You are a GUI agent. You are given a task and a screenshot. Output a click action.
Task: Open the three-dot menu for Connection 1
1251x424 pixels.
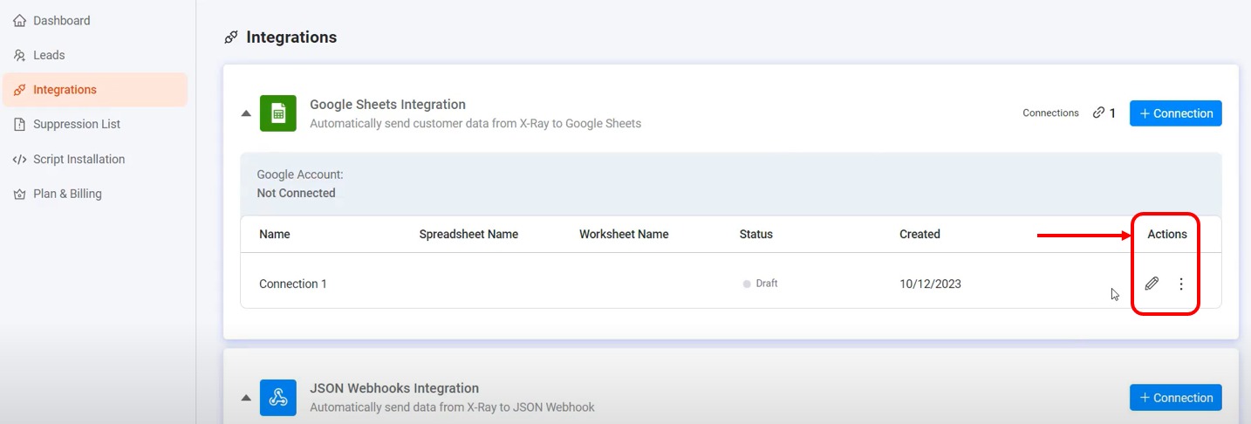tap(1181, 284)
